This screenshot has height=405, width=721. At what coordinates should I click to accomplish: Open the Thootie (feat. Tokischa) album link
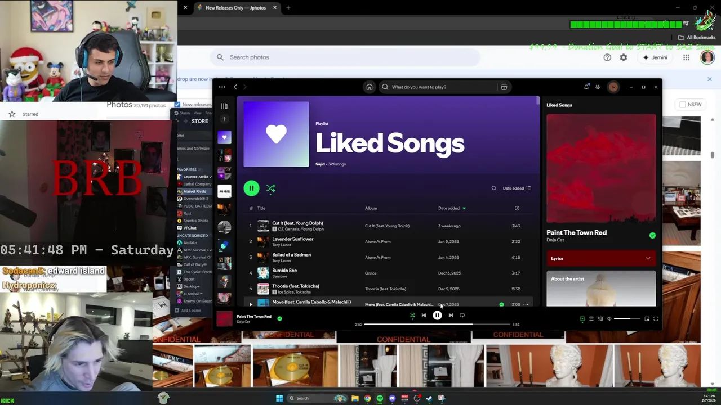(x=385, y=289)
